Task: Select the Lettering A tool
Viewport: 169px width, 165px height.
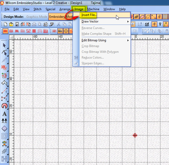Action: click(4, 114)
